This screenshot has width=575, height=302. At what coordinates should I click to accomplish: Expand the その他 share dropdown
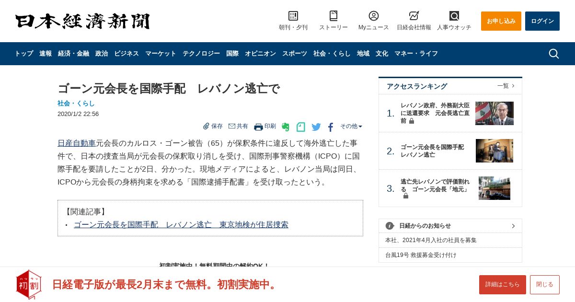pos(351,126)
